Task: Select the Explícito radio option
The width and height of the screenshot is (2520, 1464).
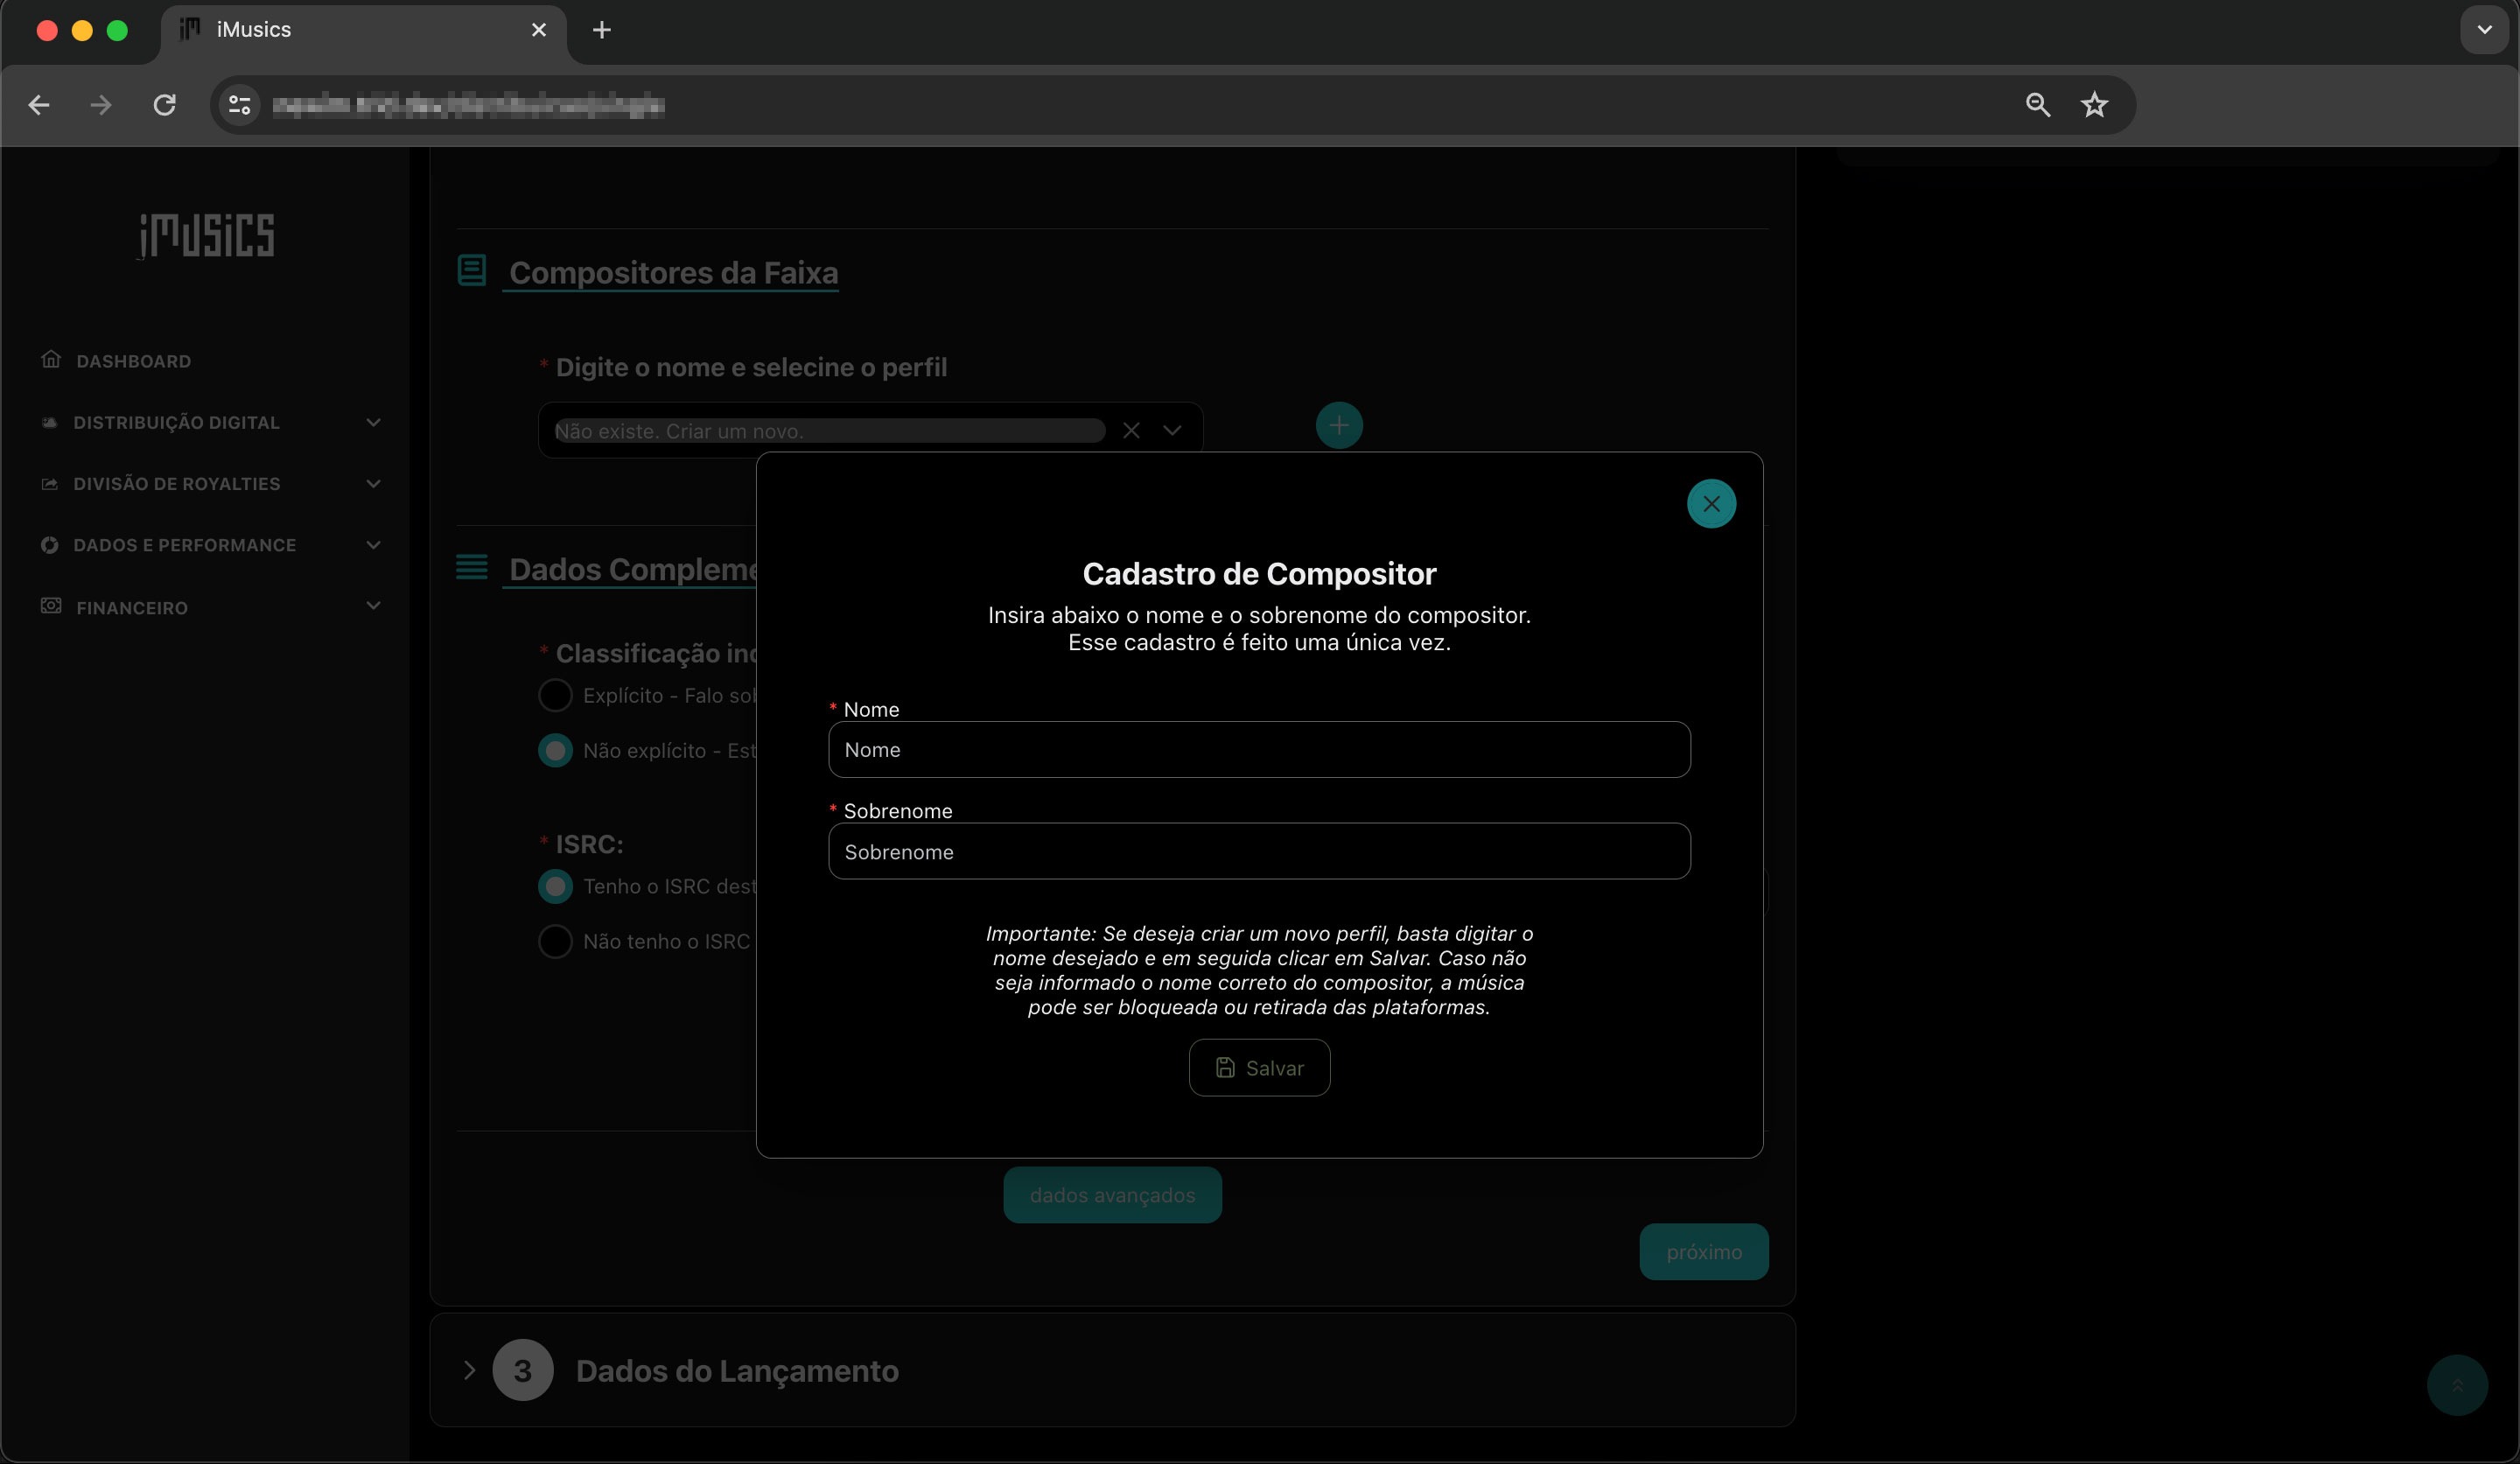Action: 555,696
